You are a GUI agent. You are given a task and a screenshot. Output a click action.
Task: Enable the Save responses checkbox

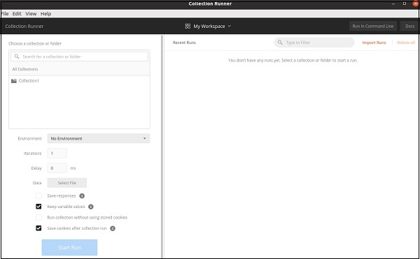(x=38, y=195)
